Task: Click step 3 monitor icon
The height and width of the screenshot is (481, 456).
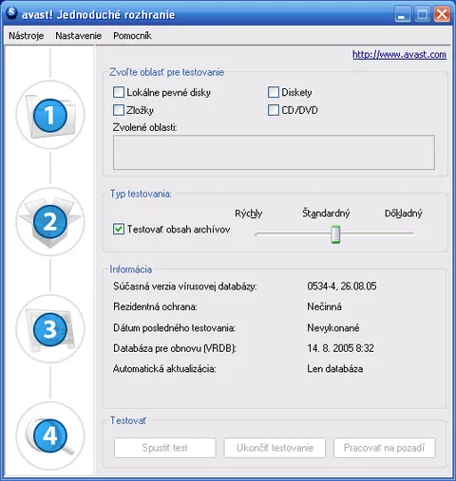Action: [x=50, y=329]
